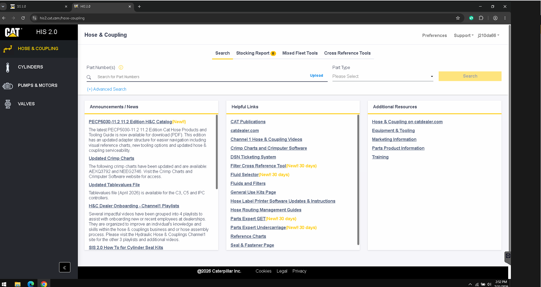541x287 pixels.
Task: Open the Updated Crimp Charts announcement
Action: point(112,158)
